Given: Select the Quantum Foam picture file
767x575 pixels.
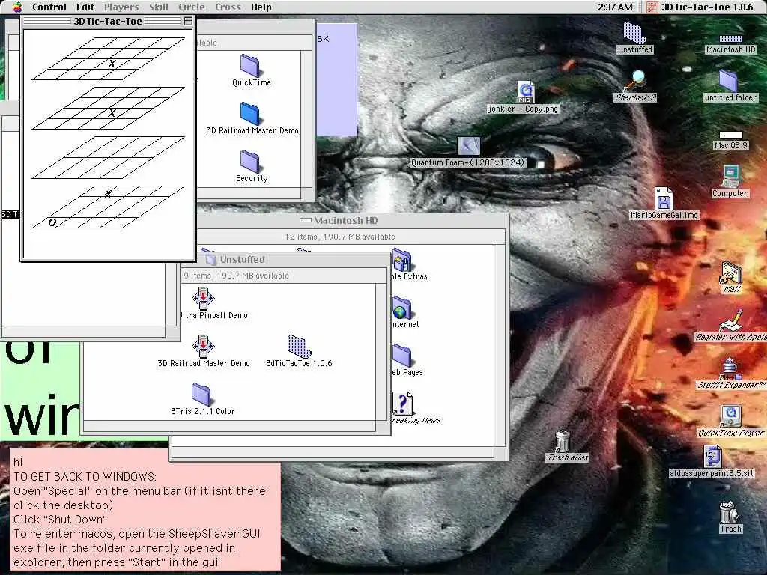Looking at the screenshot, I should (468, 153).
